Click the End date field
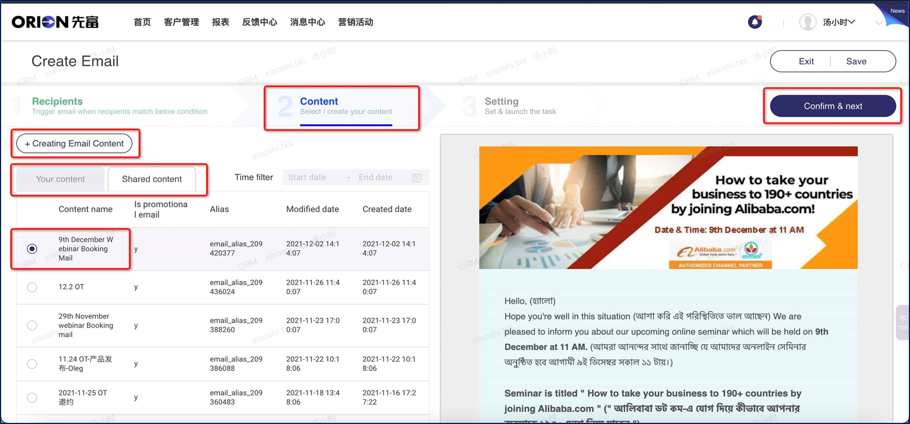910x424 pixels. 375,177
